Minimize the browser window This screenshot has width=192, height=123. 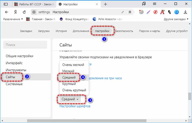(x=165, y=4)
